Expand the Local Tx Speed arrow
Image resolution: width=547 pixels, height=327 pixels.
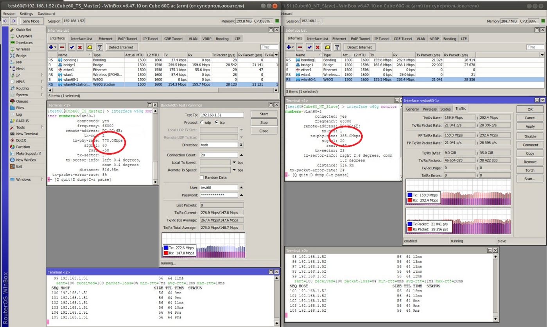click(234, 162)
